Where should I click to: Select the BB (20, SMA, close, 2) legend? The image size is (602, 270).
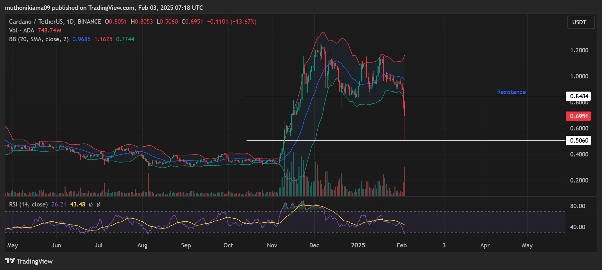(x=39, y=39)
